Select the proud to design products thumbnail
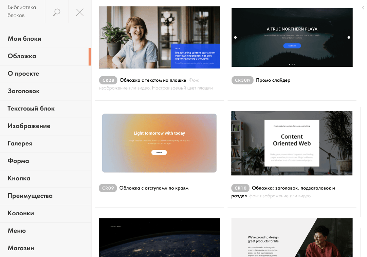This screenshot has width=367, height=257. tap(292, 238)
